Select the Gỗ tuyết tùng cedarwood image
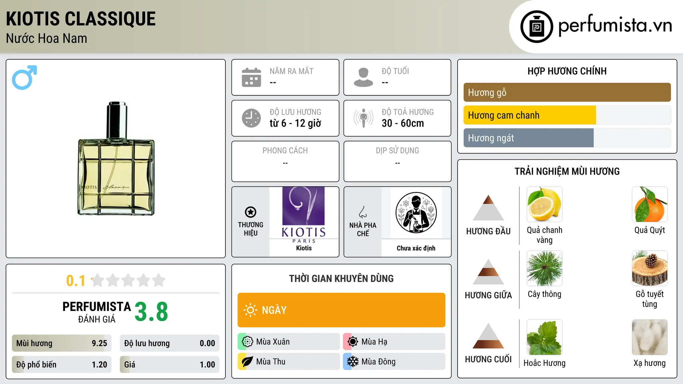 (x=650, y=268)
